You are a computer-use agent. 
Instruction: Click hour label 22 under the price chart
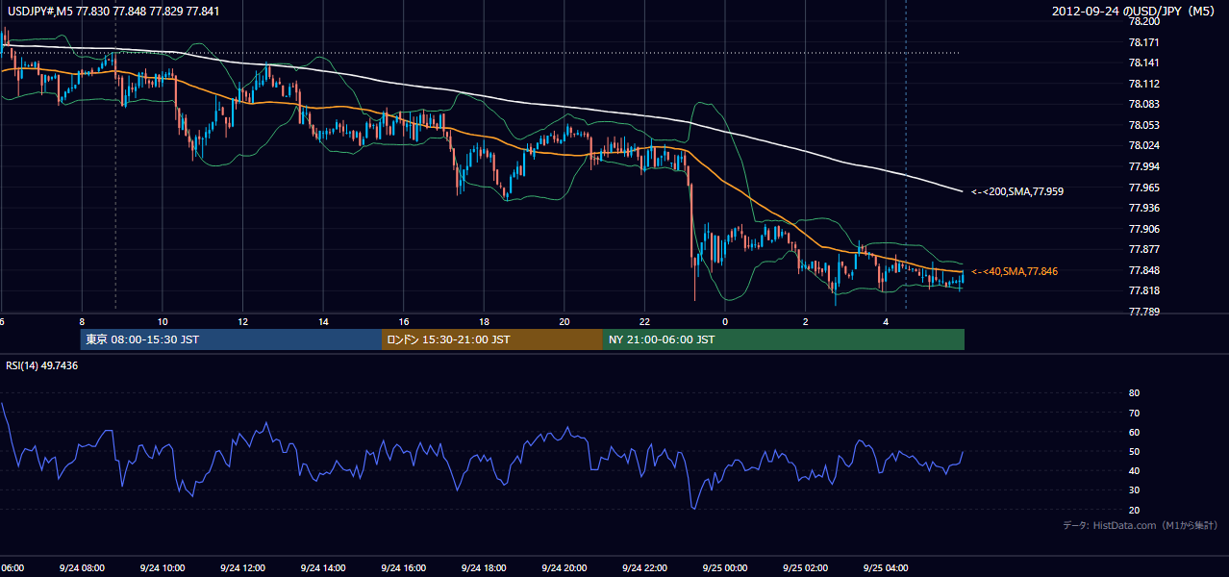[x=645, y=321]
